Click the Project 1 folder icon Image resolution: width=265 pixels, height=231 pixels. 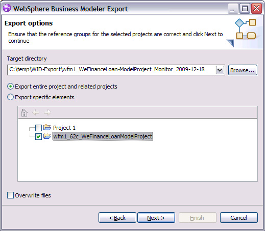click(x=47, y=127)
